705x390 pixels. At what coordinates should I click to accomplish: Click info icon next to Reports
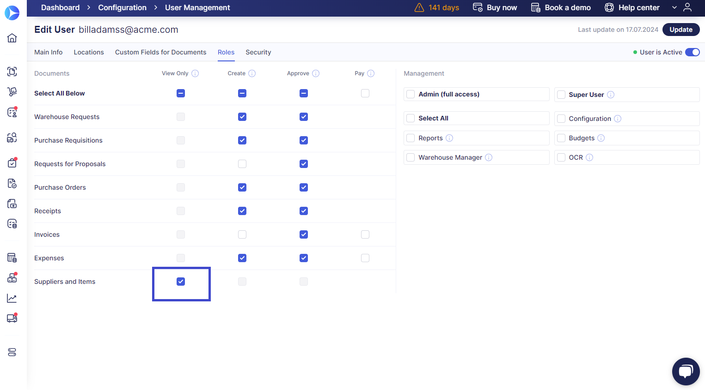(449, 138)
